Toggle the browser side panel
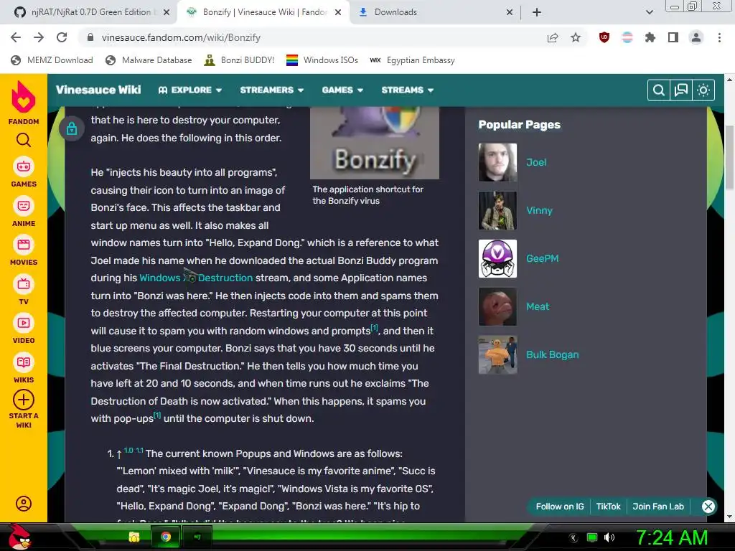735x551 pixels. point(673,37)
